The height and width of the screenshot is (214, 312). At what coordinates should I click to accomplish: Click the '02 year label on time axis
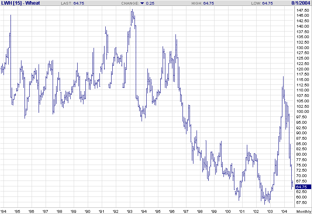256,211
